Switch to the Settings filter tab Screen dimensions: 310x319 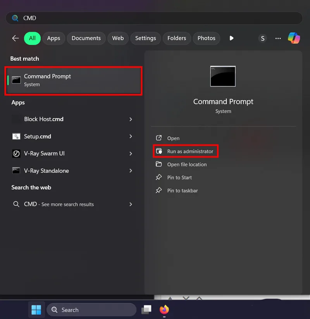[146, 38]
